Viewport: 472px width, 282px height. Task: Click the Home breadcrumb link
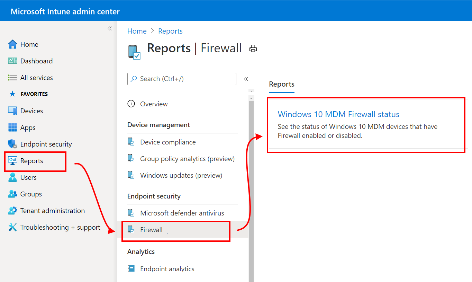(137, 31)
